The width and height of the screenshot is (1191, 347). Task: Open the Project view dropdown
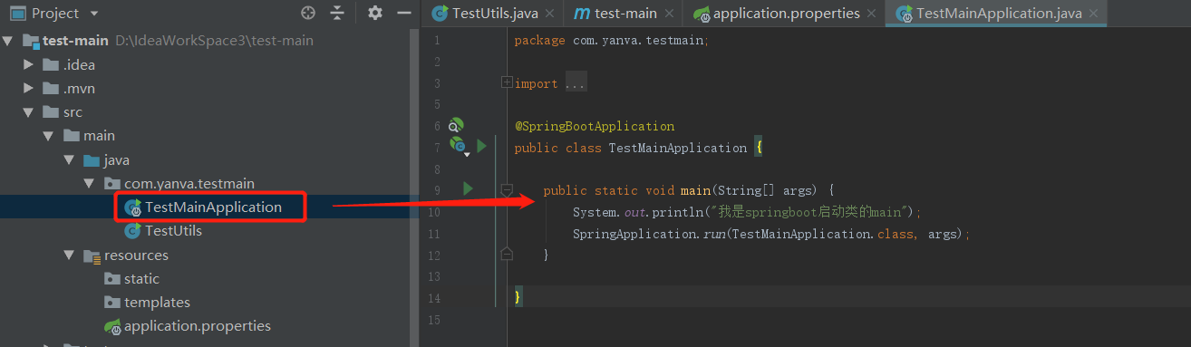click(x=94, y=14)
